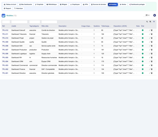
Task: Edit TPL-009 Dashboard Qualité row
Action: coord(150,42)
